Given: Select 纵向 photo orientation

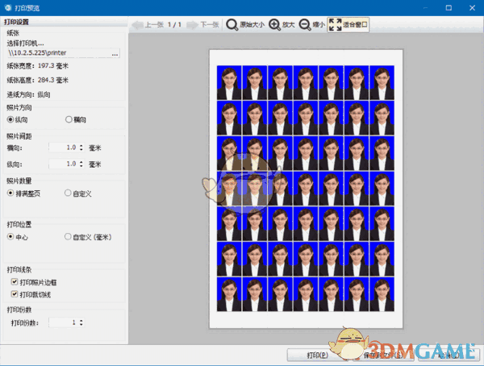Looking at the screenshot, I should coord(10,119).
